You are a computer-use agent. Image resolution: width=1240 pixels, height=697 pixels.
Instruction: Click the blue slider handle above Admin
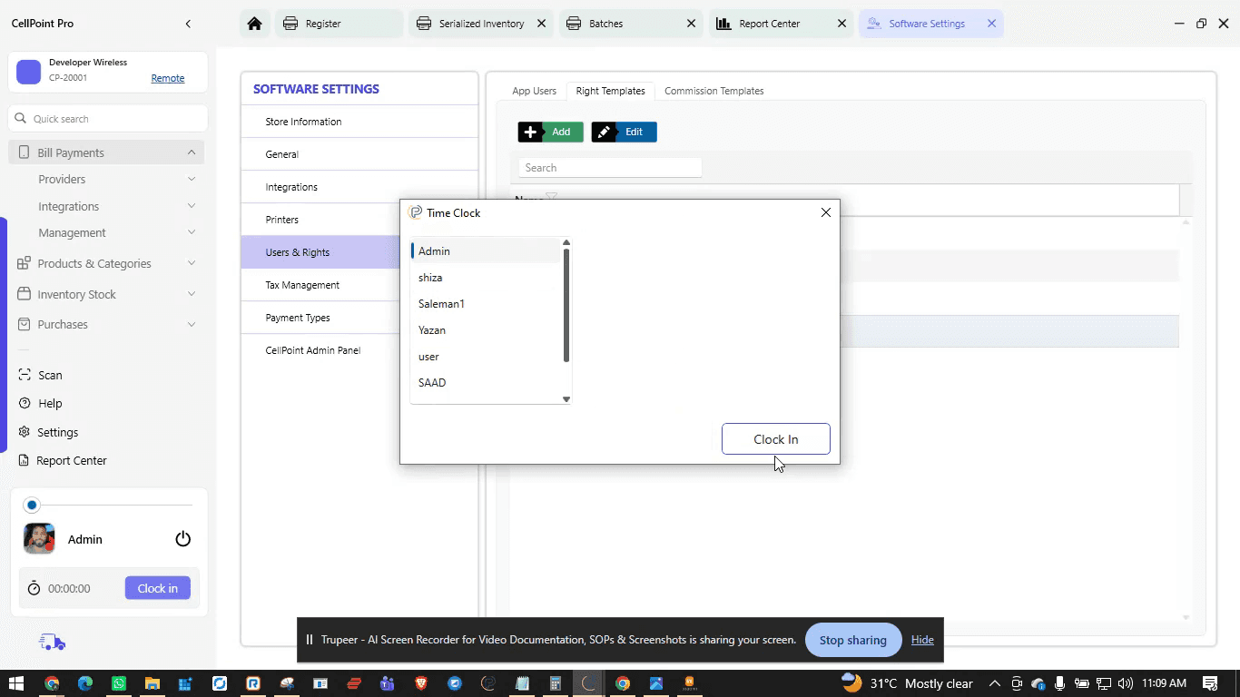point(32,505)
